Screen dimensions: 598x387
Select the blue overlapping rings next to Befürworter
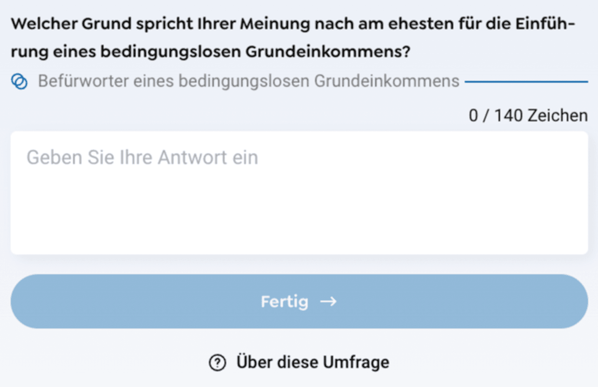[x=19, y=81]
